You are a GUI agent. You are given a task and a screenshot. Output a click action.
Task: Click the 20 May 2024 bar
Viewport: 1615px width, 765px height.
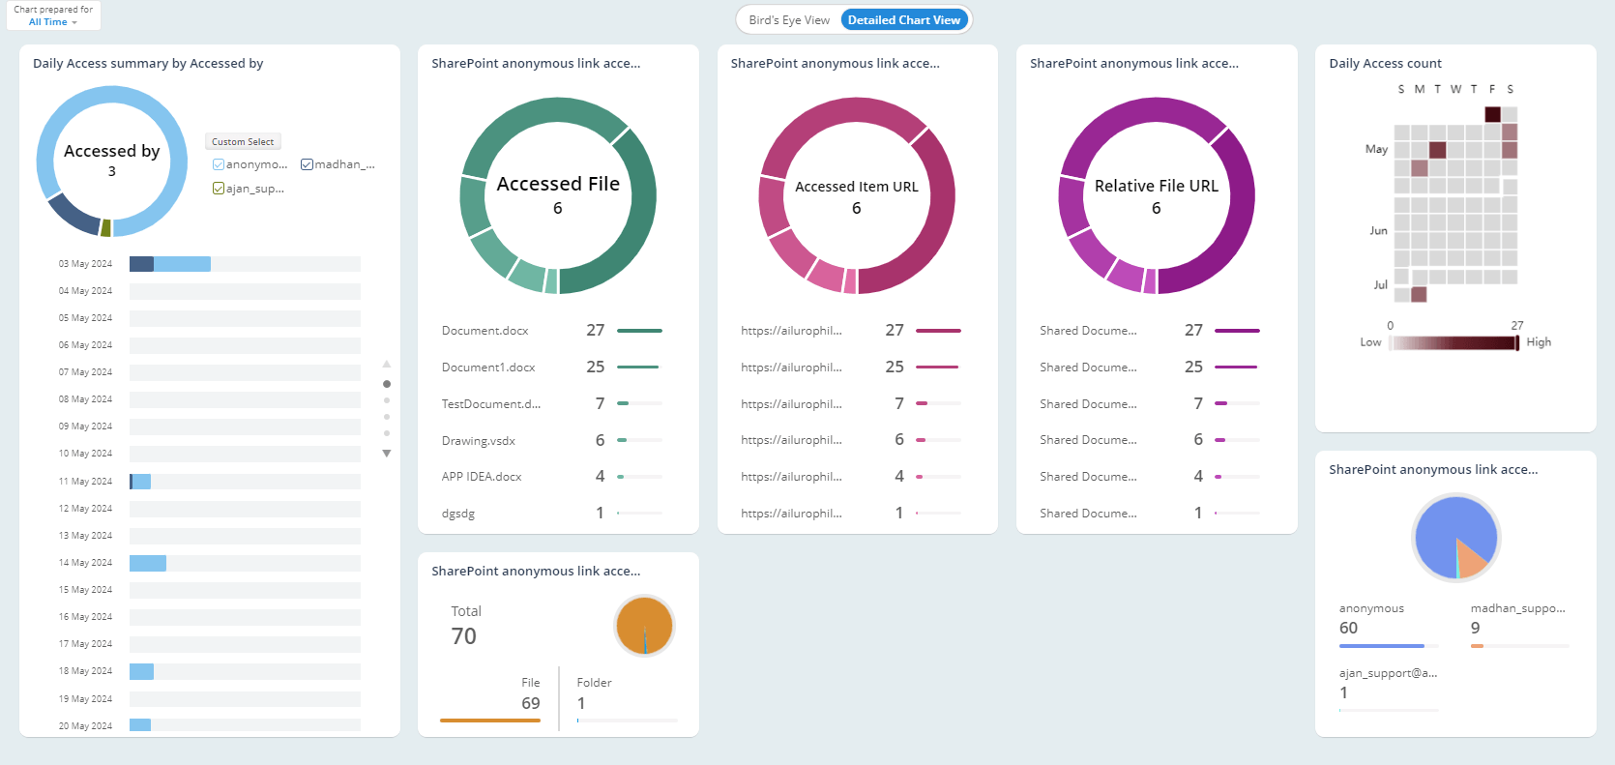pos(140,725)
